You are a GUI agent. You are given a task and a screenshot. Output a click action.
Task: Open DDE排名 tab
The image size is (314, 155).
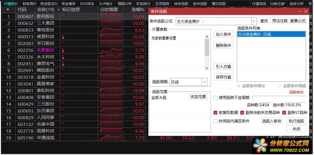tap(87, 4)
